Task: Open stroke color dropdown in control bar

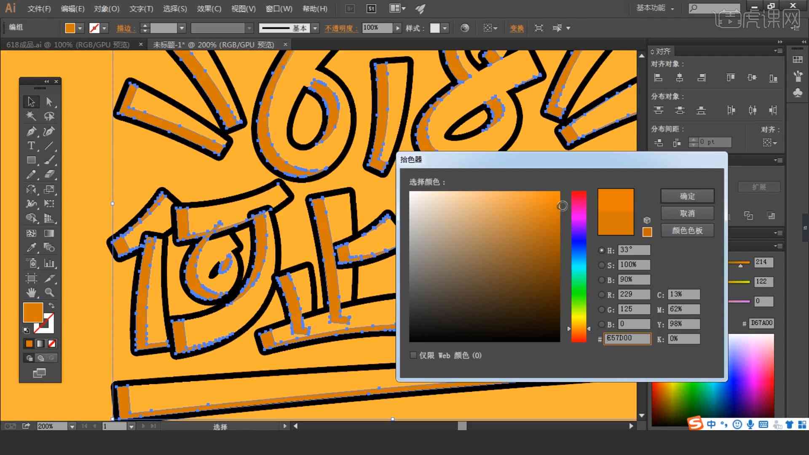Action: (104, 28)
